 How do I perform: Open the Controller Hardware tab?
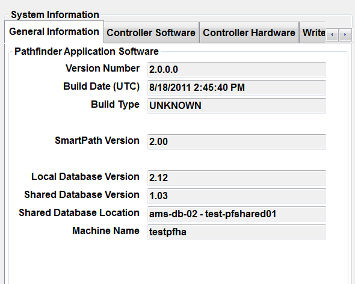pyautogui.click(x=249, y=32)
